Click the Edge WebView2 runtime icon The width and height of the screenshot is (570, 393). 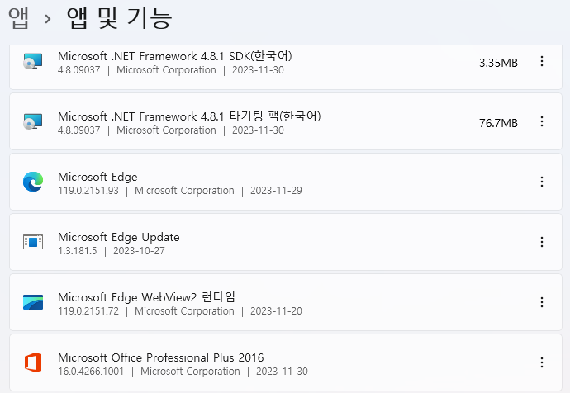coord(33,302)
